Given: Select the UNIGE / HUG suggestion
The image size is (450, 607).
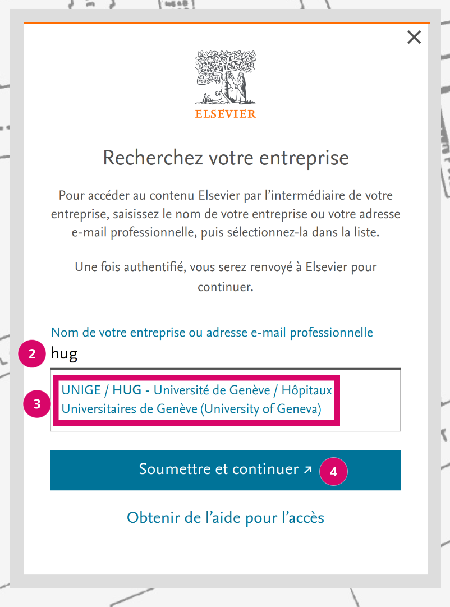Looking at the screenshot, I should point(196,399).
